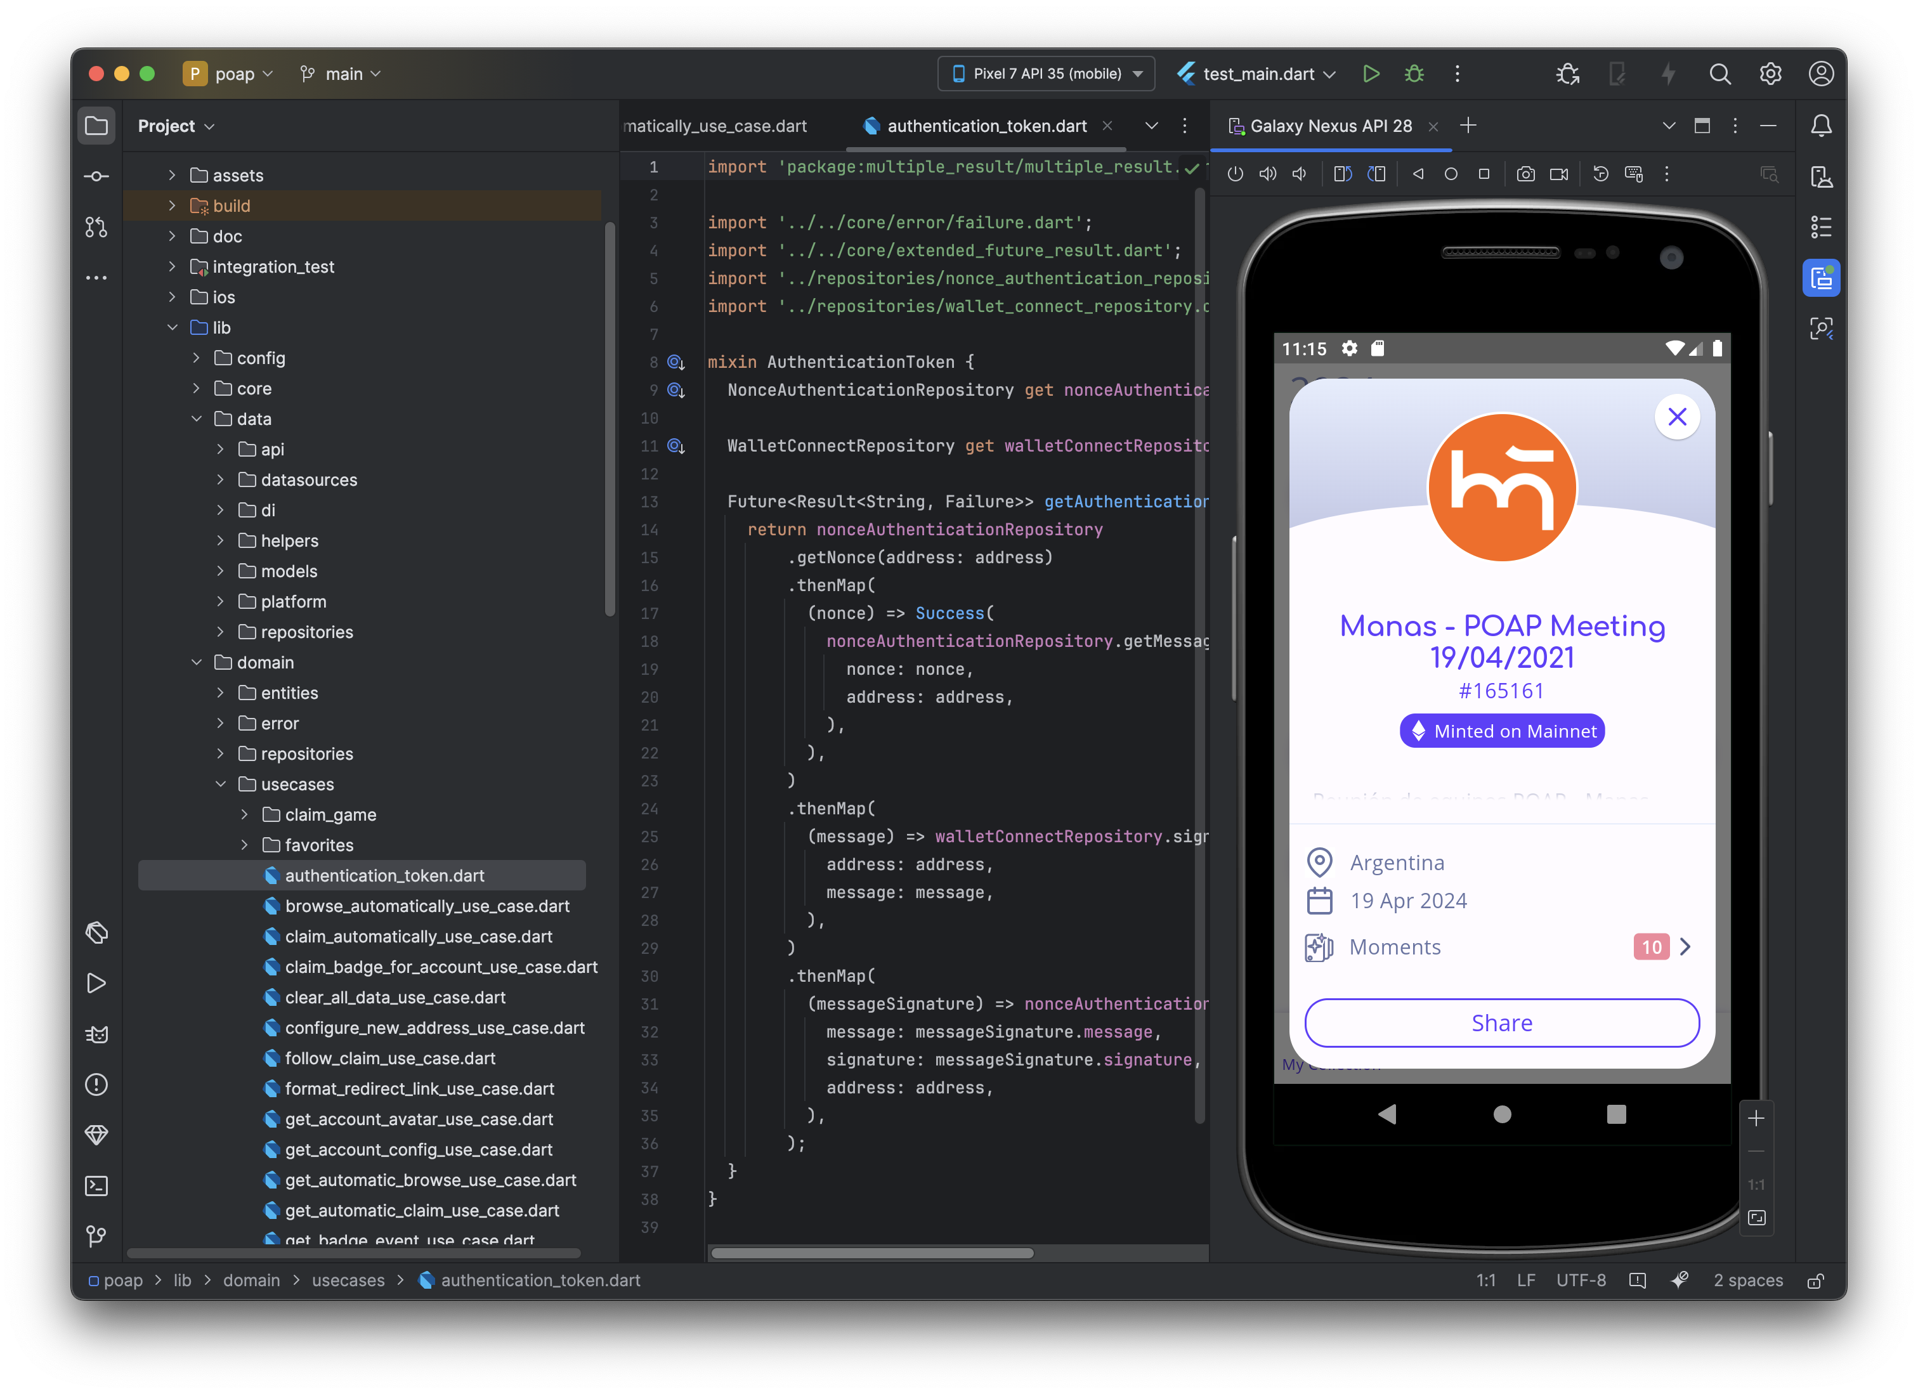1918x1394 pixels.
Task: Switch to the authentication_token.dart tab
Action: (x=986, y=126)
